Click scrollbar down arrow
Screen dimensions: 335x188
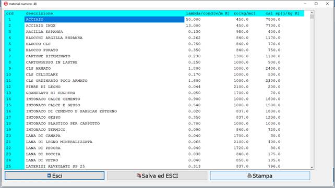312,168
